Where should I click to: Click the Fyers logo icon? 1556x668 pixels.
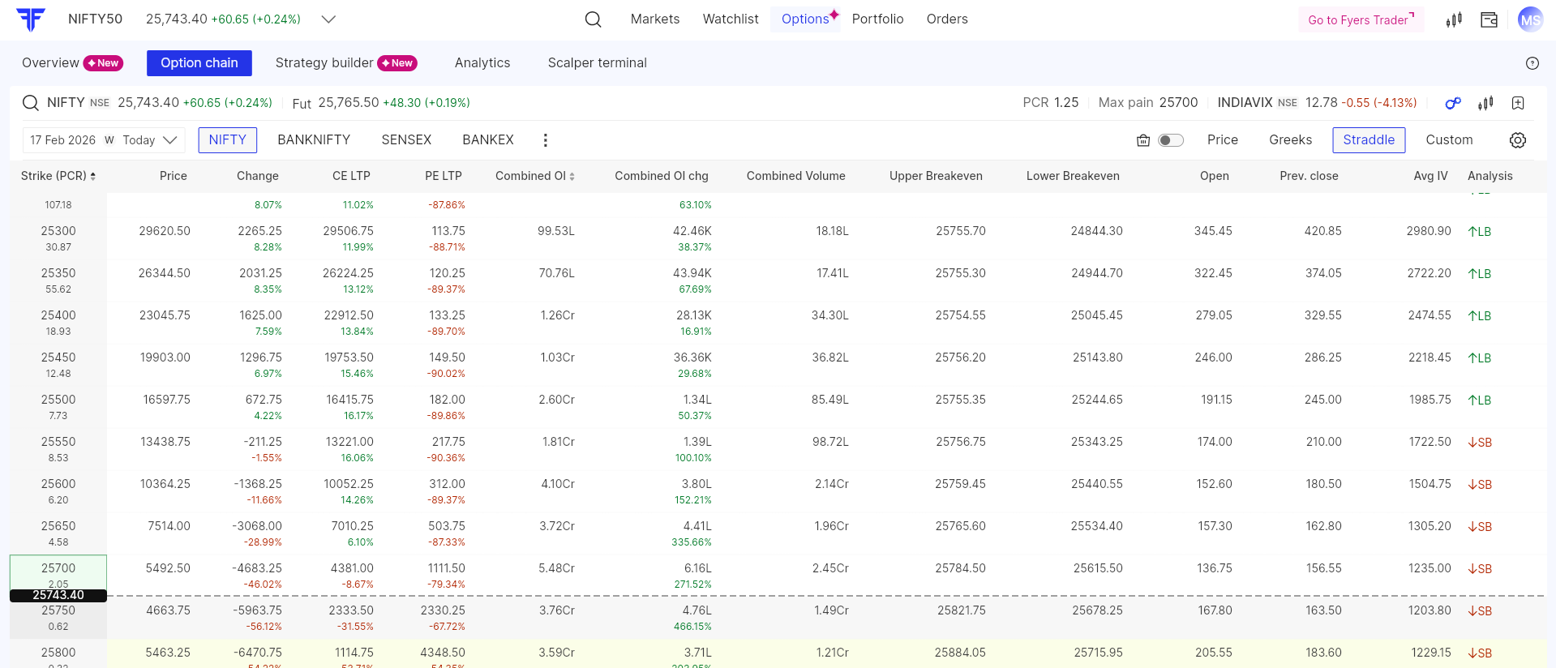click(31, 19)
